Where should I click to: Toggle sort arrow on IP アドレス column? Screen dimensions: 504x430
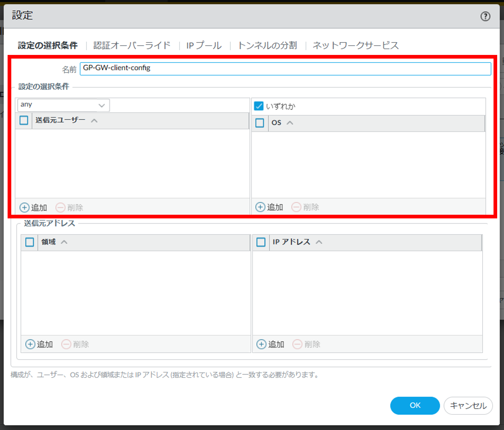[319, 242]
